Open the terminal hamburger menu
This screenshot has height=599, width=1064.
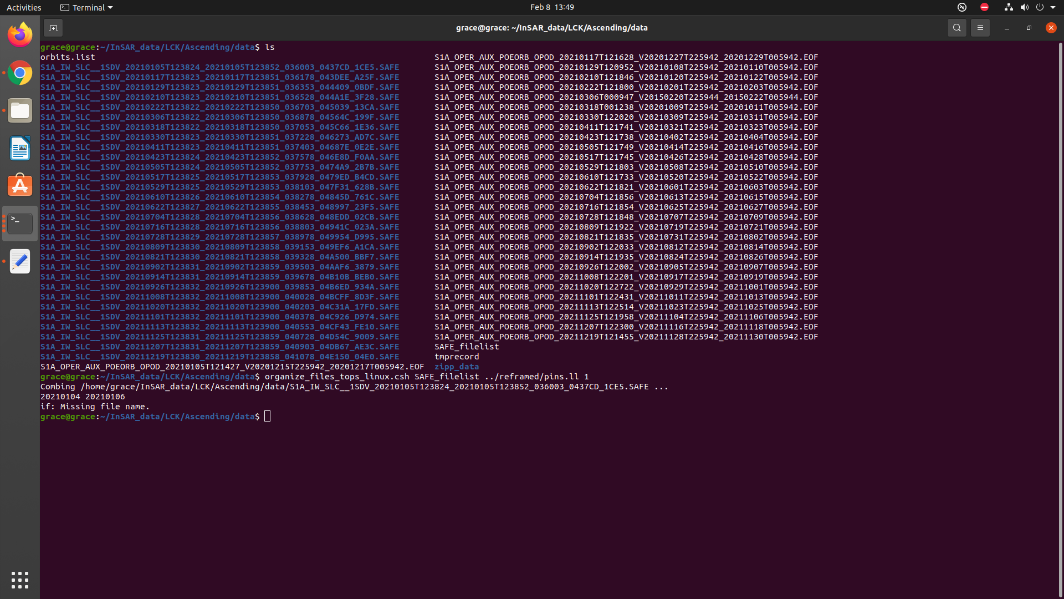980,27
